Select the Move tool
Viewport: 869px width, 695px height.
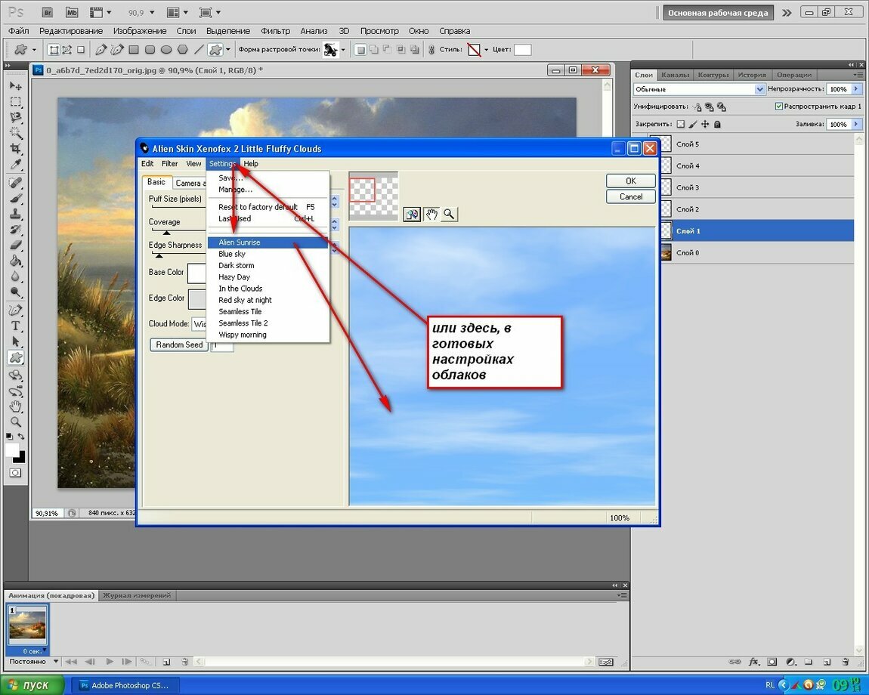16,86
